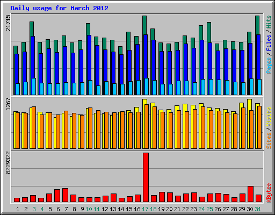
Task: Click day label 19 on the x-axis
Action: [x=161, y=209]
